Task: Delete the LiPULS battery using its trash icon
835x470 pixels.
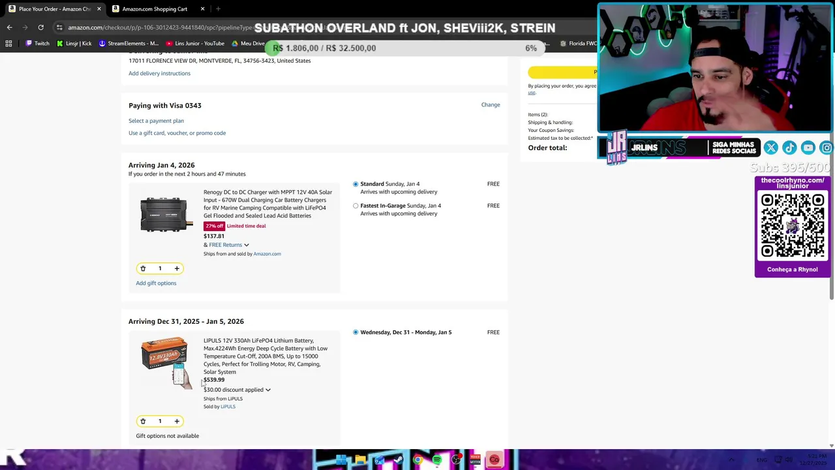Action: pos(143,421)
